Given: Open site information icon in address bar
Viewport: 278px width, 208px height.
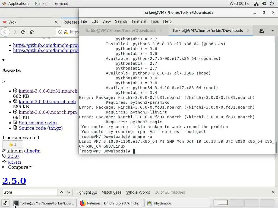Looking at the screenshot, I should coord(60,32).
